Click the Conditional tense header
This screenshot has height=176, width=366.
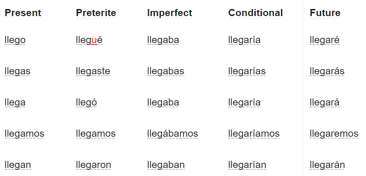coord(255,13)
